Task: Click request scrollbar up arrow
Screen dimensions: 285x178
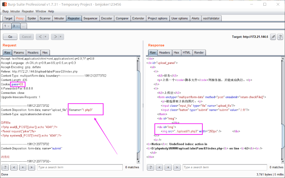Action: 138,58
